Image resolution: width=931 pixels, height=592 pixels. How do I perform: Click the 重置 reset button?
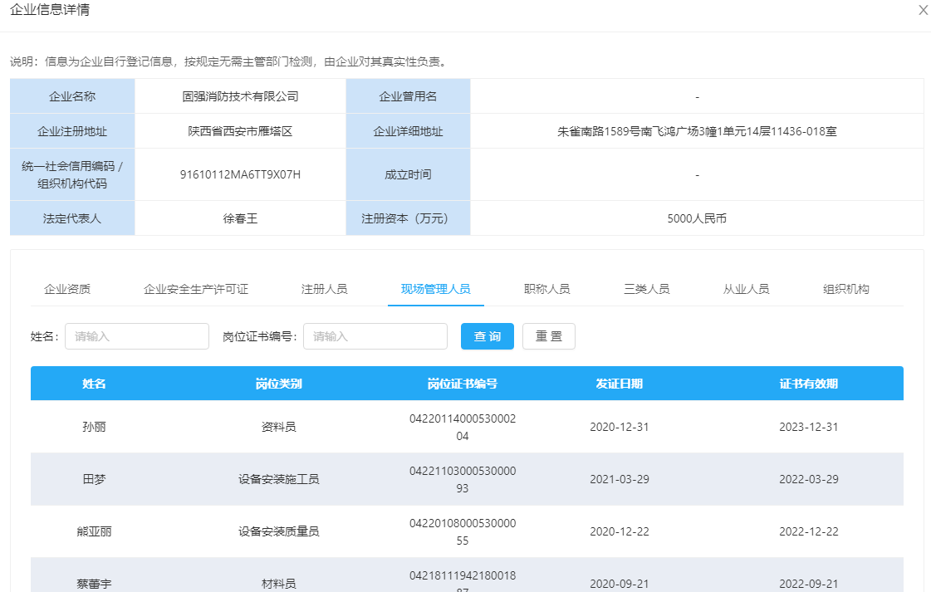pos(548,336)
